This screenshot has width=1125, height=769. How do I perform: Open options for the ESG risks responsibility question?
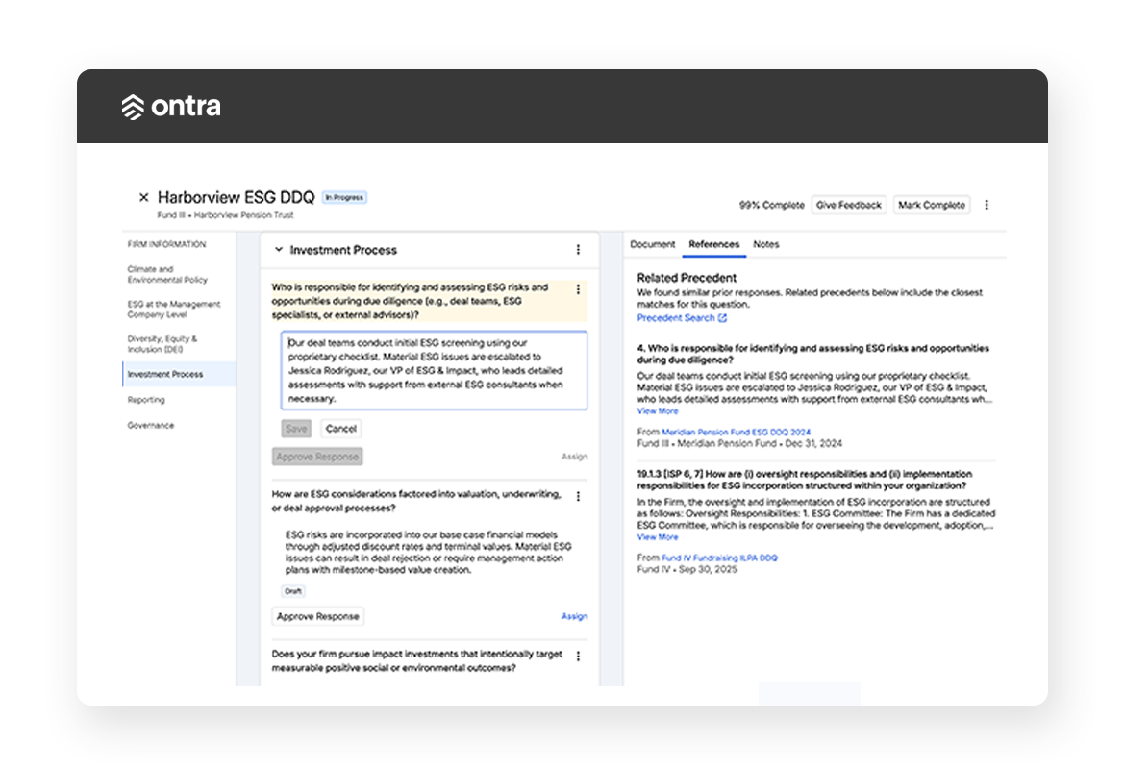578,289
